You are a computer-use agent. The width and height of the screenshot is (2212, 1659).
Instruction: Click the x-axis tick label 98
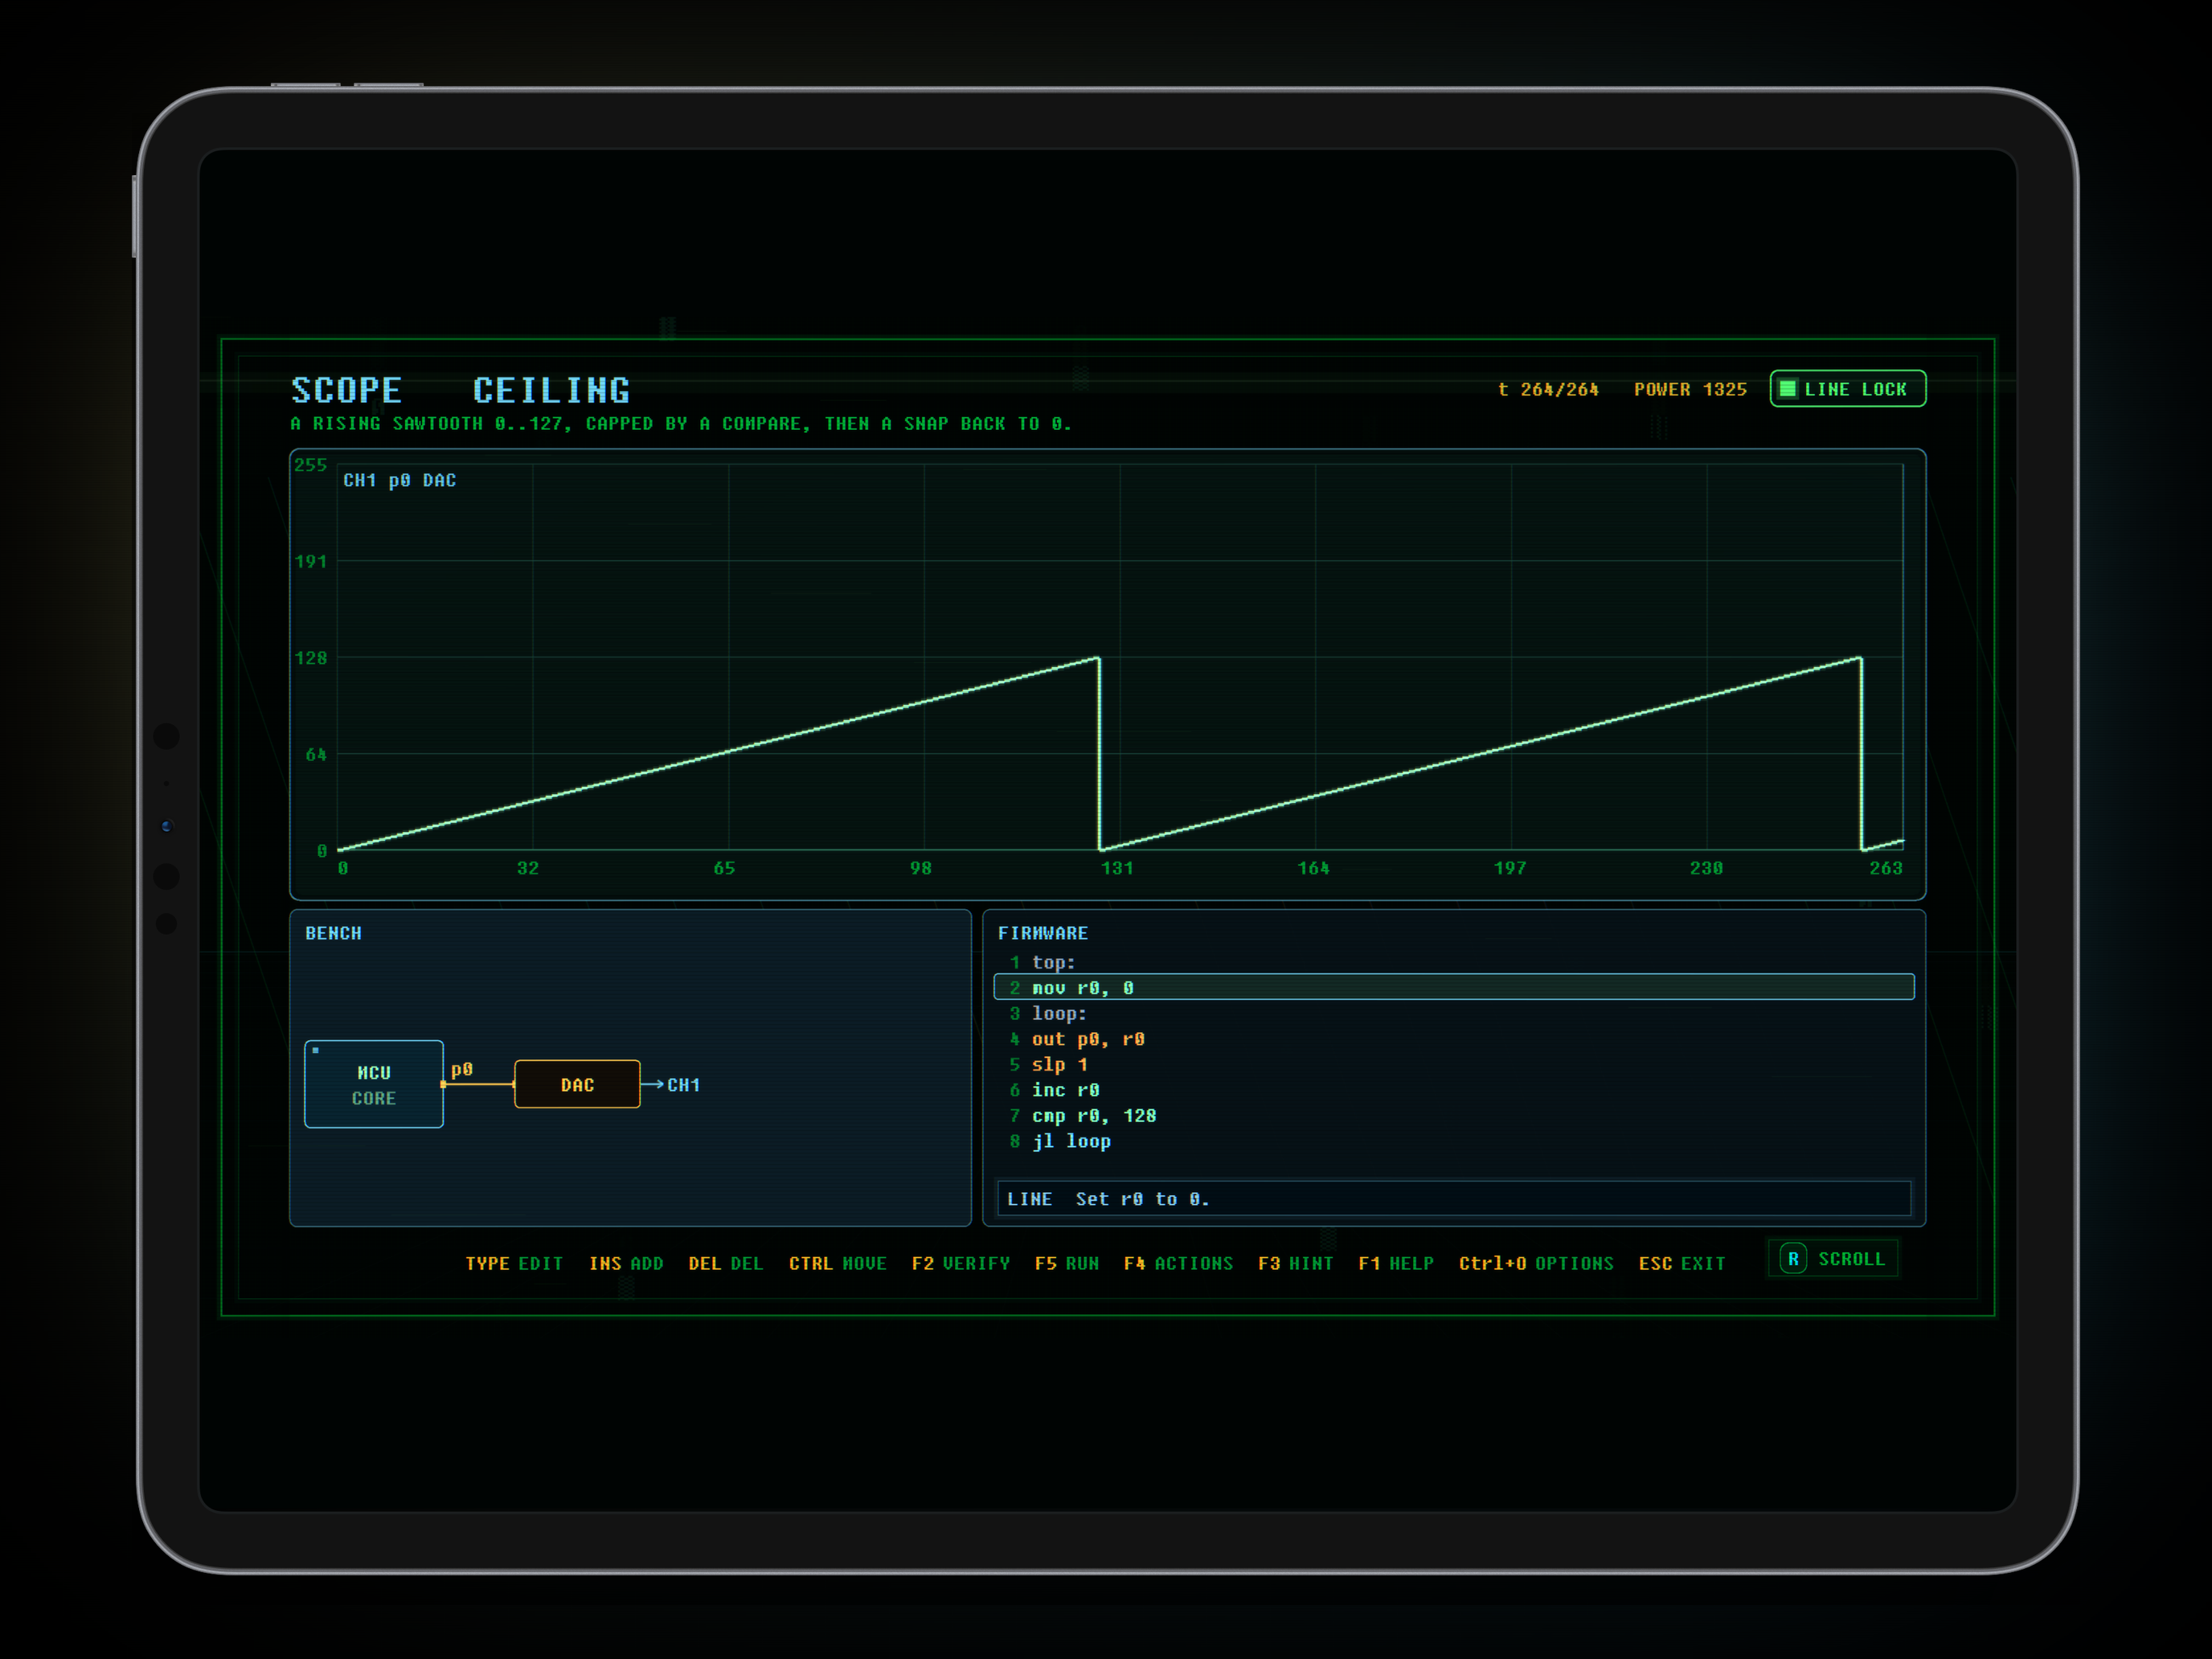[921, 868]
